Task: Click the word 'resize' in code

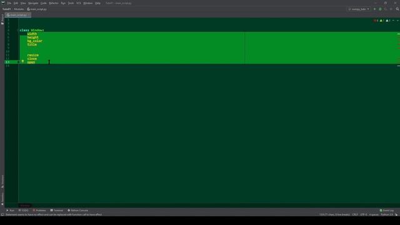Action: click(x=33, y=55)
